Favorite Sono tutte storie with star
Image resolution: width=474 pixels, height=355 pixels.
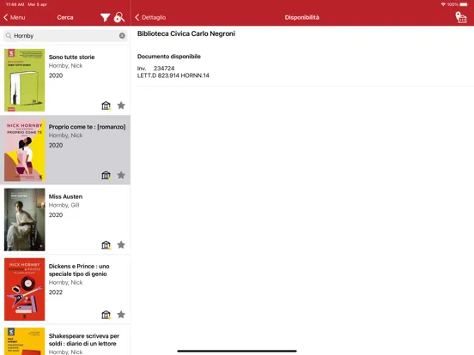121,105
